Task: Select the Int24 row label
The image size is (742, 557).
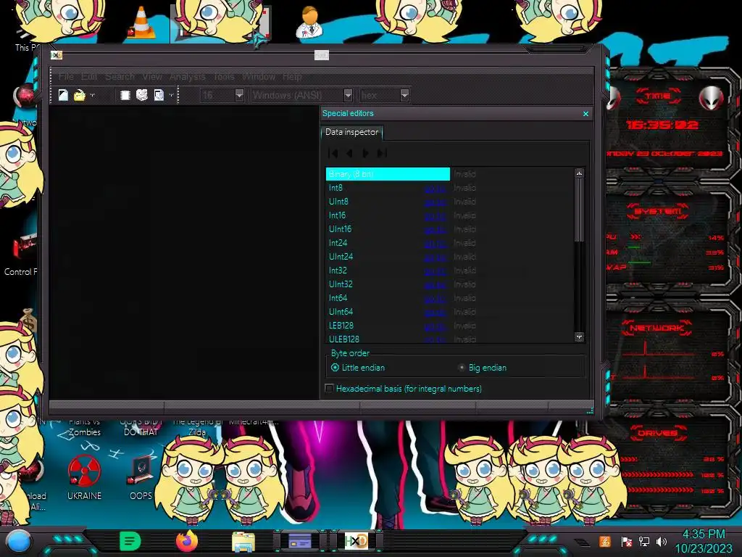Action: point(338,243)
